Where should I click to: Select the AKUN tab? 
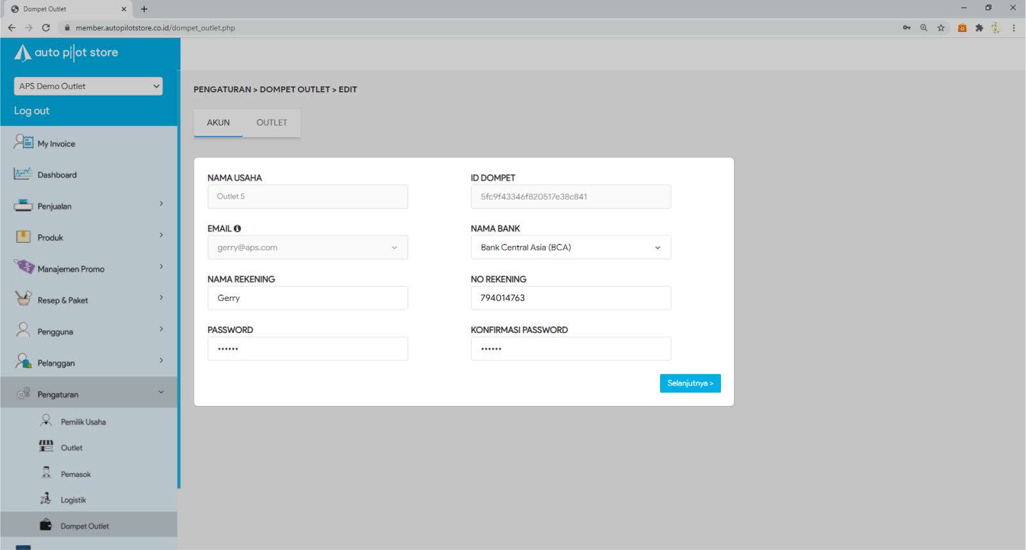(x=218, y=123)
